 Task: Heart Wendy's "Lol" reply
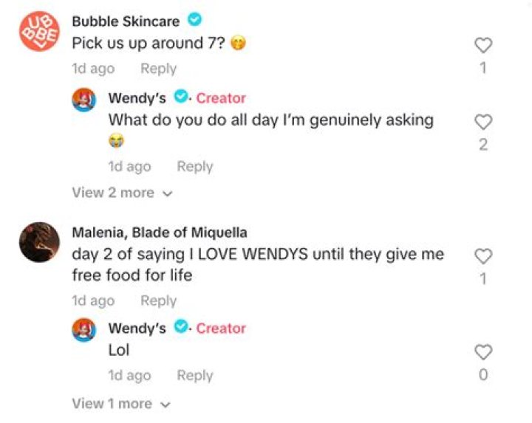tap(482, 352)
